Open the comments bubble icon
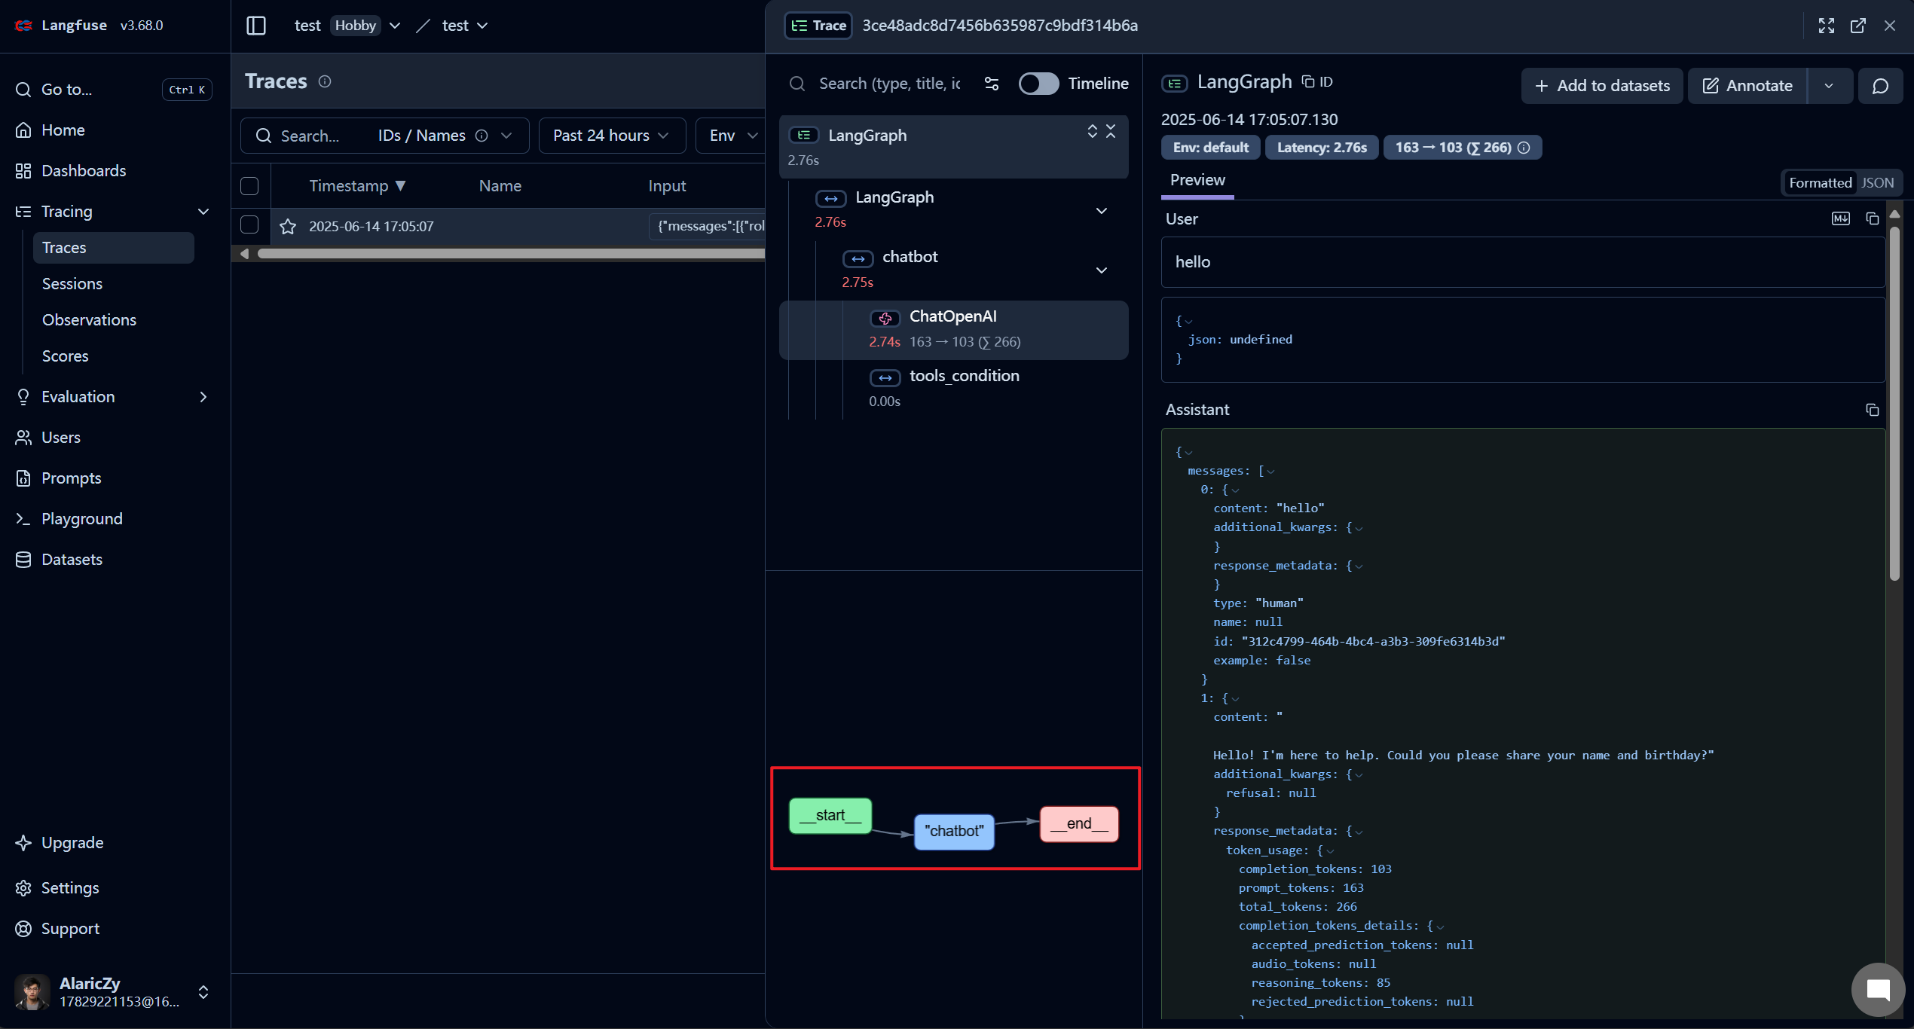This screenshot has height=1029, width=1914. tap(1880, 86)
